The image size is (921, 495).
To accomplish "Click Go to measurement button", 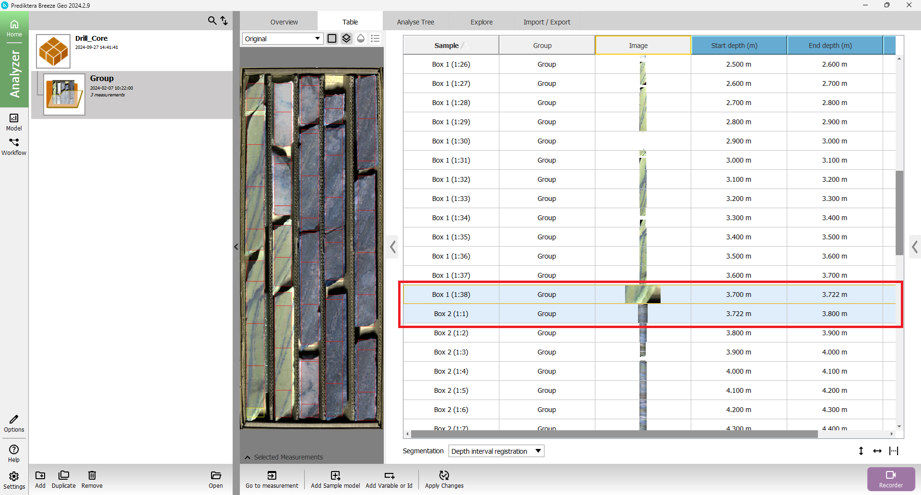I will [x=272, y=479].
